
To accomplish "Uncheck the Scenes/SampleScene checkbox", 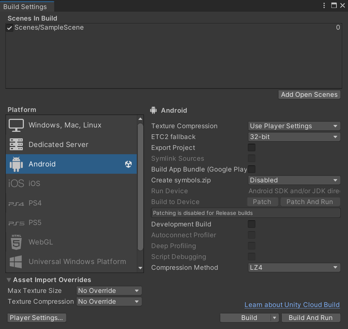I will (9, 27).
